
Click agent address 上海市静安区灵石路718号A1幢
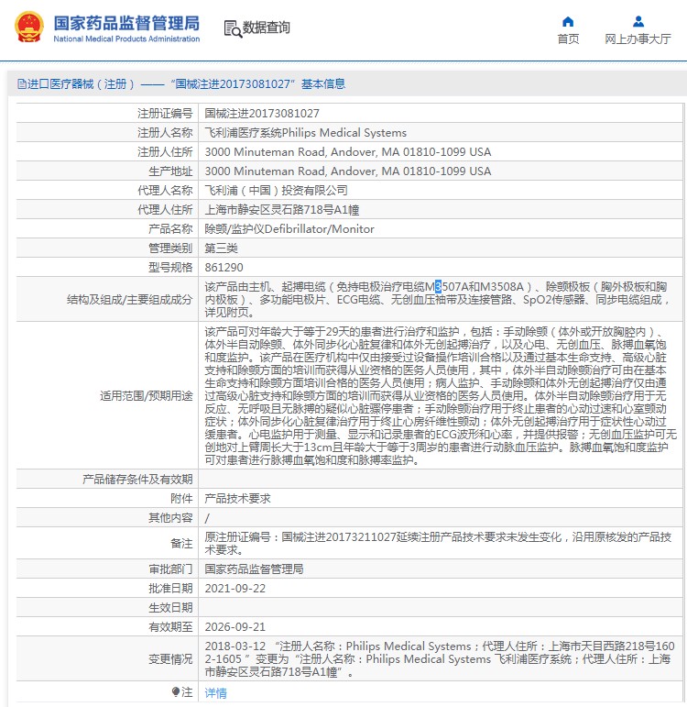coord(282,210)
